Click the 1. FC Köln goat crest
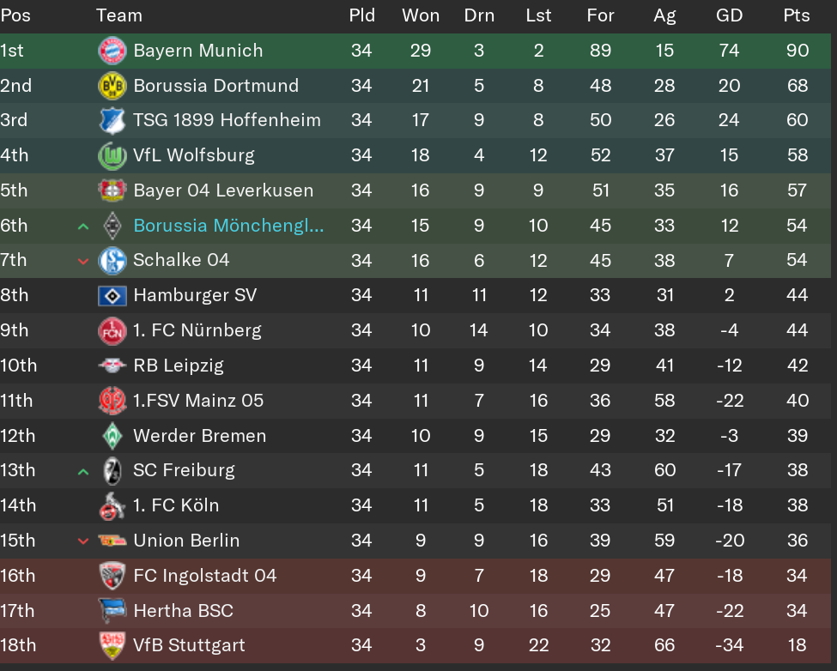837x671 pixels. 112,505
